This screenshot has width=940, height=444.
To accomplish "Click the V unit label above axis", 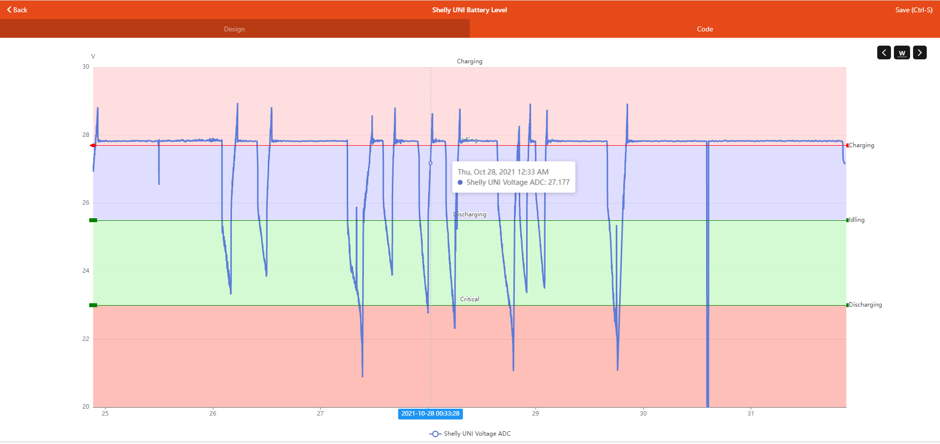I will (x=93, y=56).
